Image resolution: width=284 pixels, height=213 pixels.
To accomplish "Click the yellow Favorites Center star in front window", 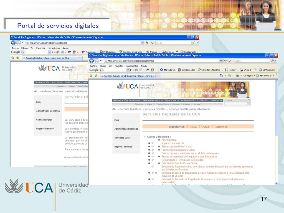I will coord(91,75).
